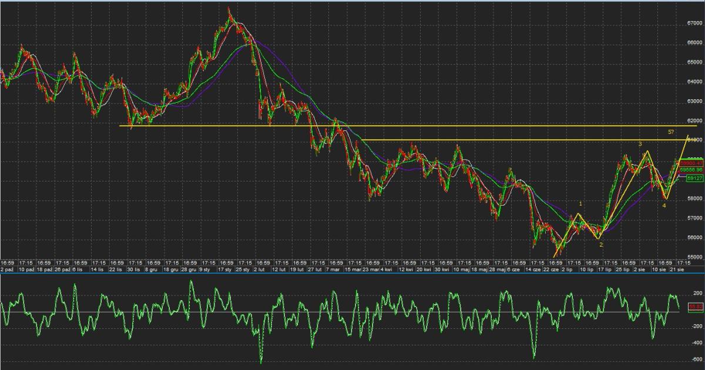
Task: Select the "5?" projected wave label
Action: point(670,132)
